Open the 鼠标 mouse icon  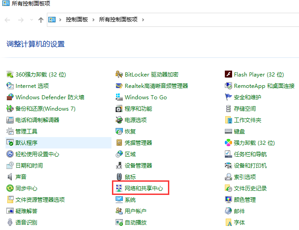click(119, 177)
